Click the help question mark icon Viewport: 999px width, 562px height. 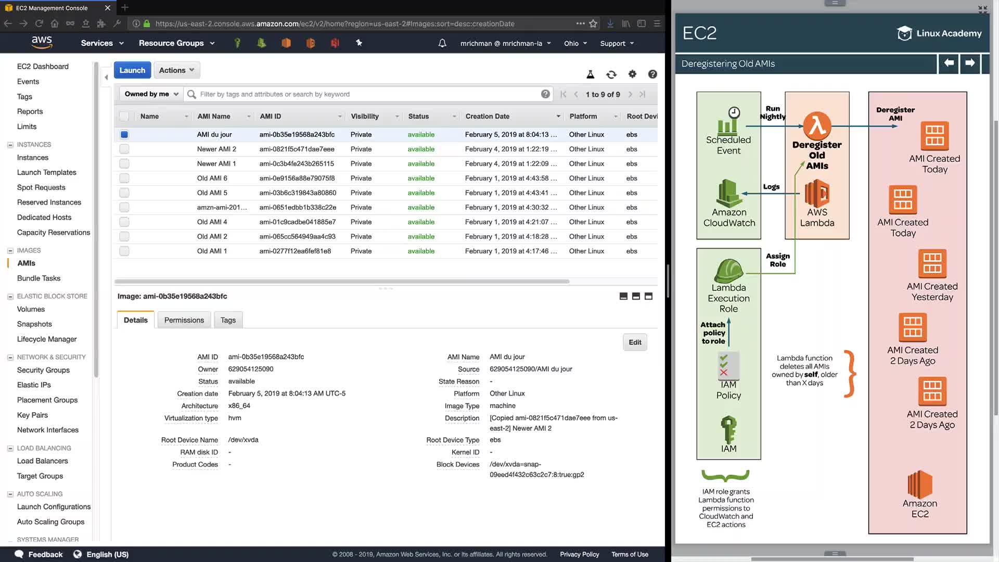(652, 74)
